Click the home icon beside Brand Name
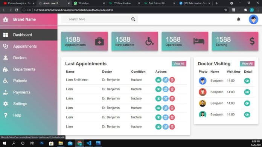Image resolution: width=262 pixels, height=147 pixels. pos(6,19)
